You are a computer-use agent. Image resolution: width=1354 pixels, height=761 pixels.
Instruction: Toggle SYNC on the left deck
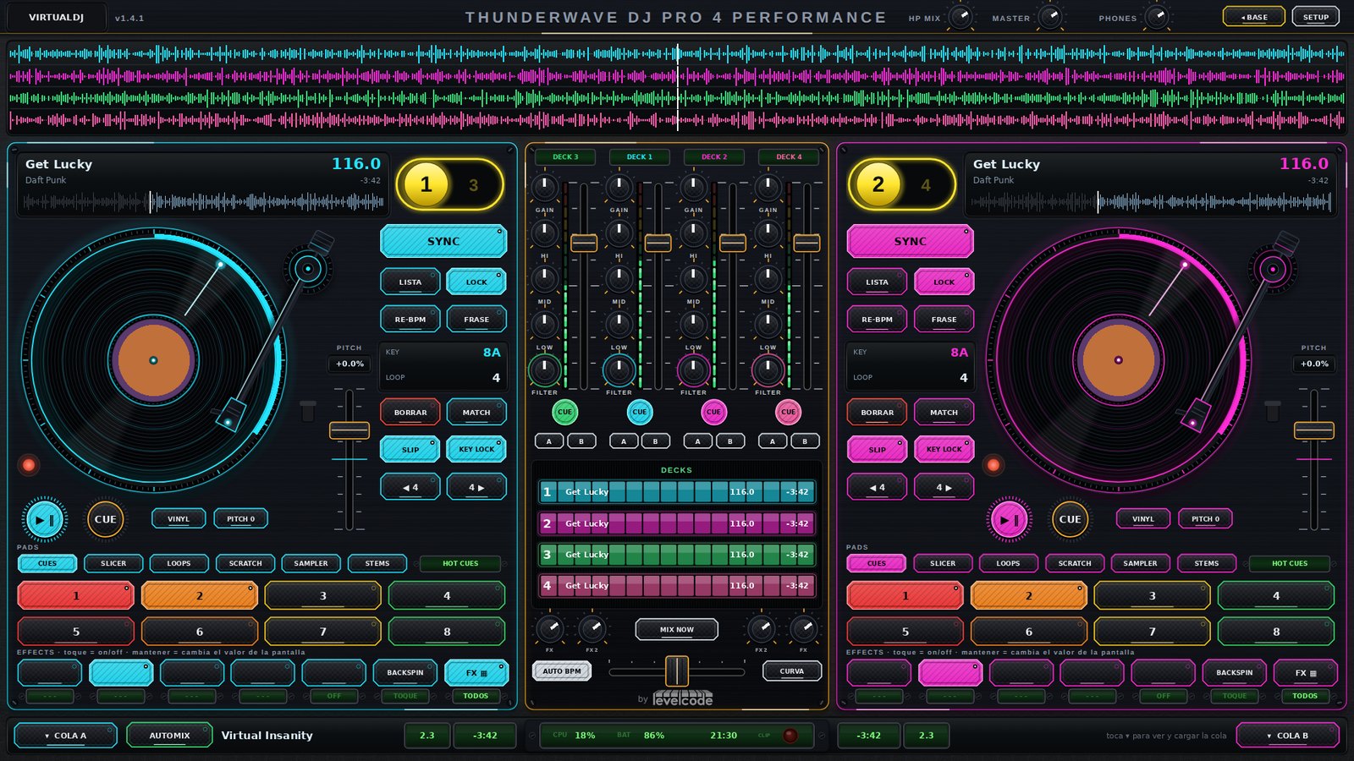click(443, 241)
